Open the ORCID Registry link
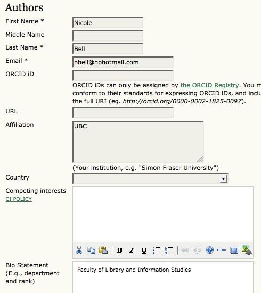This screenshot has width=261, height=293. tap(210, 85)
